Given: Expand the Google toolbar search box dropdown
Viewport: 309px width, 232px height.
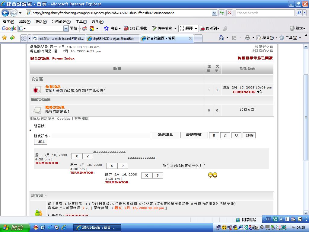Looking at the screenshot, I should pos(66,28).
